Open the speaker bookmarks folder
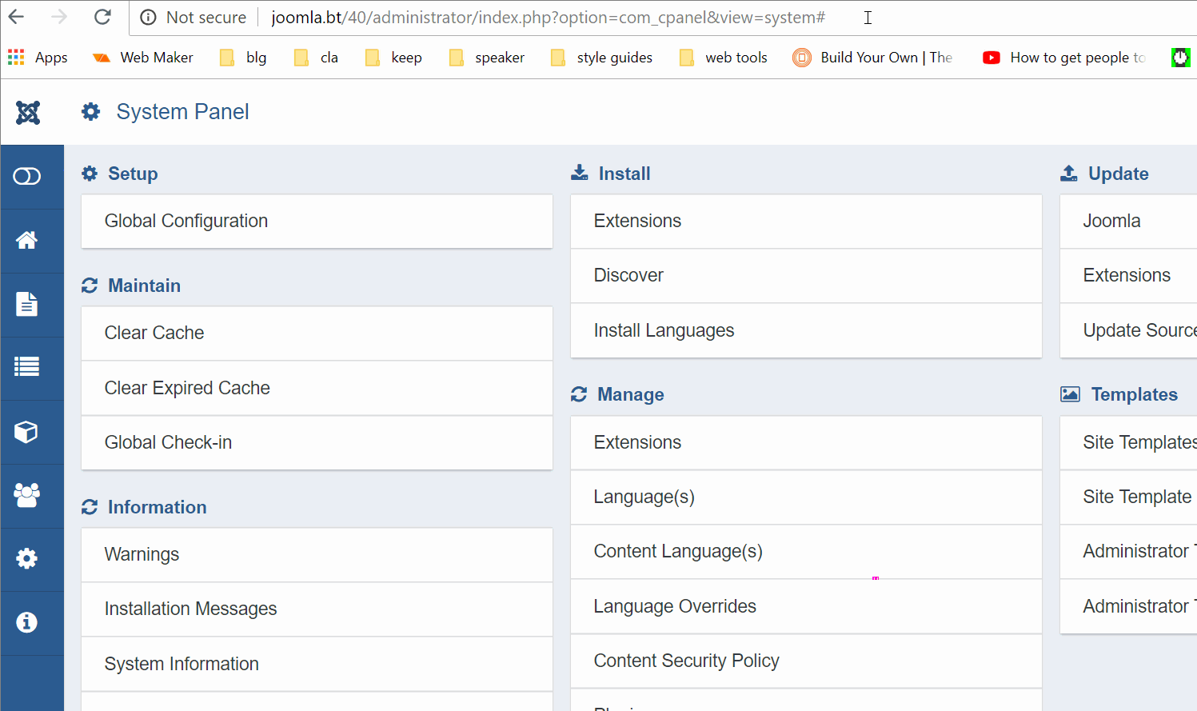 (487, 58)
